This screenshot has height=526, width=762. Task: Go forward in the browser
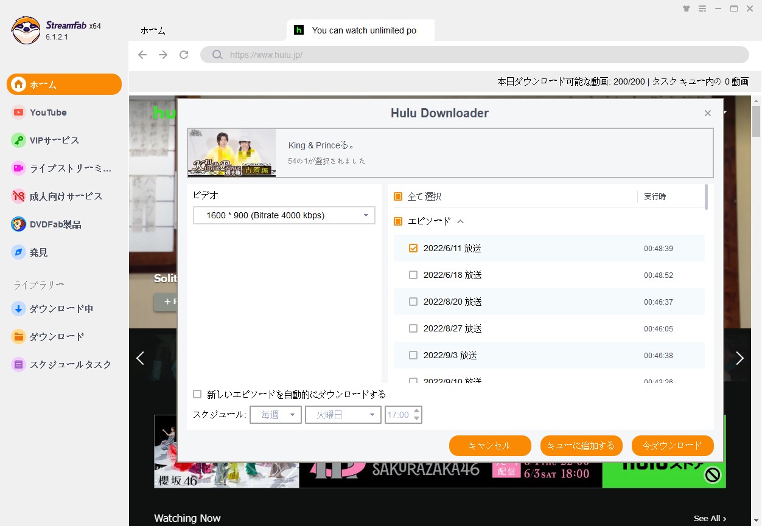(163, 55)
